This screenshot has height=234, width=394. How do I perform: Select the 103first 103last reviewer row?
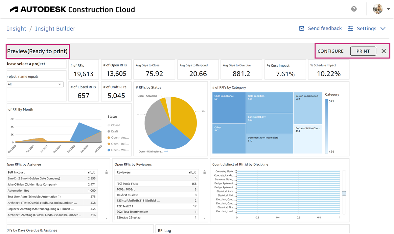coord(157,195)
